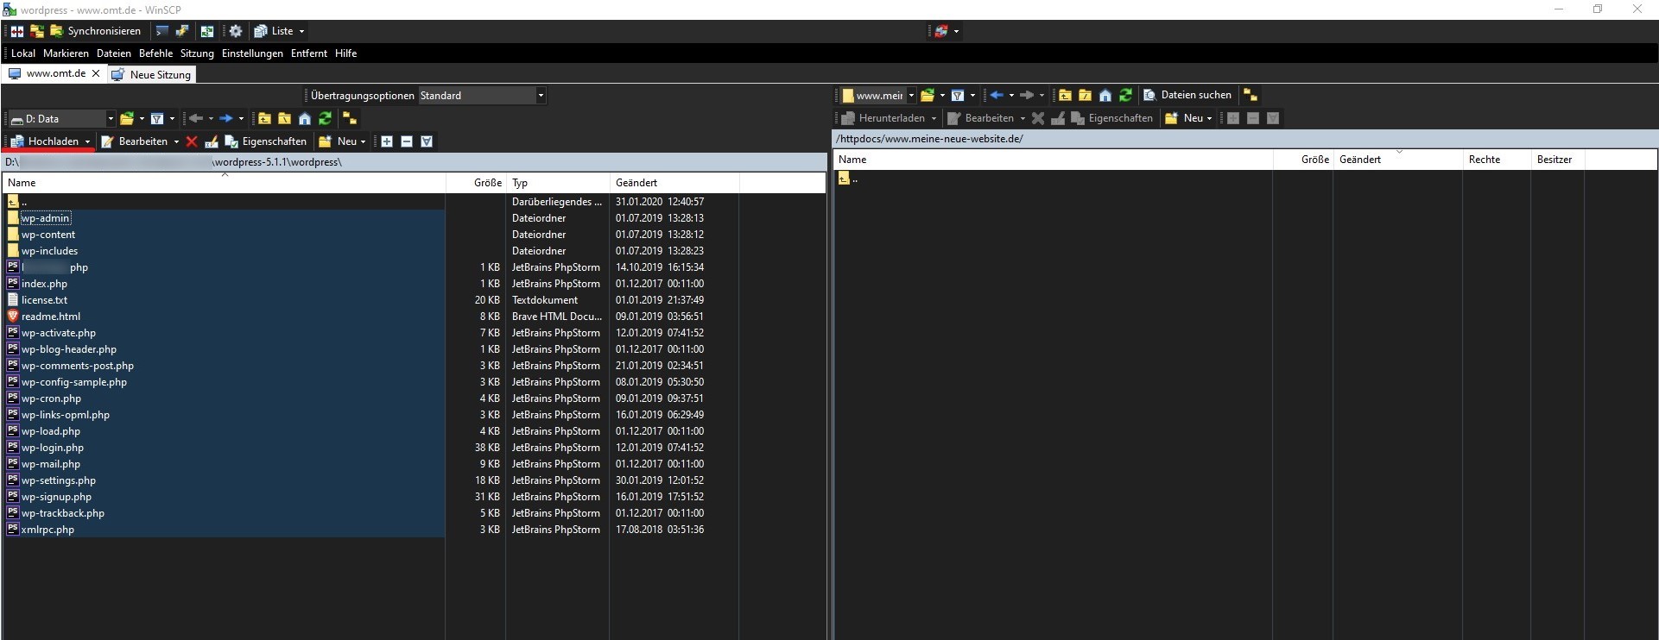Screen dimensions: 1659x640
Task: Open the D: Data drive dropdown
Action: click(60, 119)
